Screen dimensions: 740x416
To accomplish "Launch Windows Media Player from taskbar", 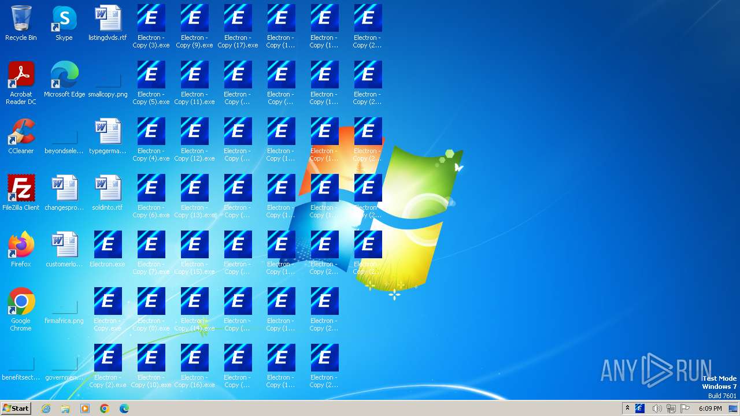I will tap(85, 408).
